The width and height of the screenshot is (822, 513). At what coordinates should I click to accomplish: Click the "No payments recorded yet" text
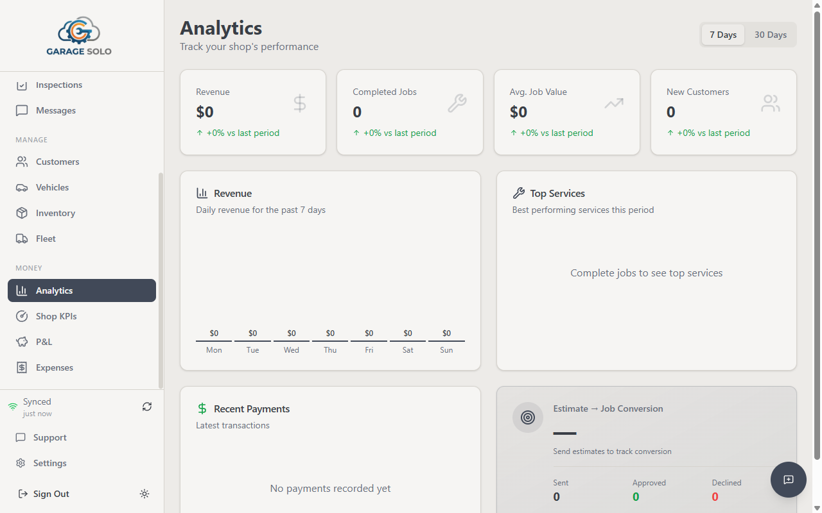pyautogui.click(x=330, y=489)
